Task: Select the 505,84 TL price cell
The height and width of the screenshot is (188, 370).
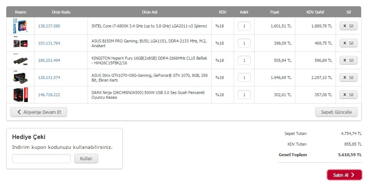Action: pos(282,60)
